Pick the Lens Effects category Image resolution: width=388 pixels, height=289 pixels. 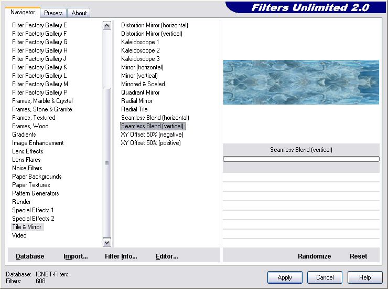[27, 151]
